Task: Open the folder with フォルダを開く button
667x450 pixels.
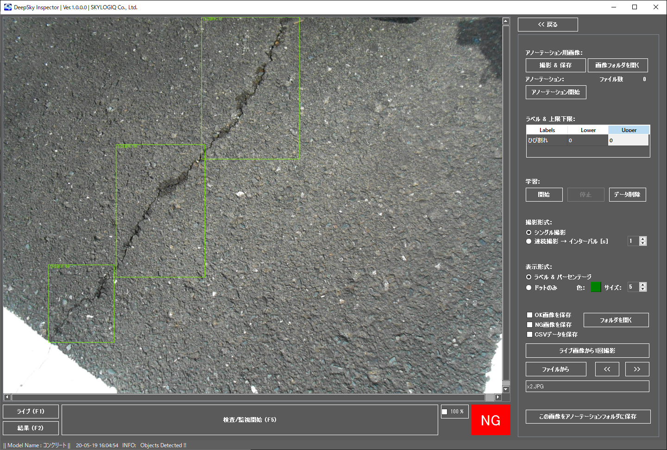Action: pyautogui.click(x=616, y=320)
